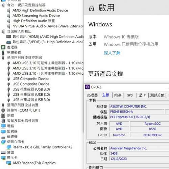Click the 電腦 computer category icon
The width and height of the screenshot is (169, 169).
3,126
